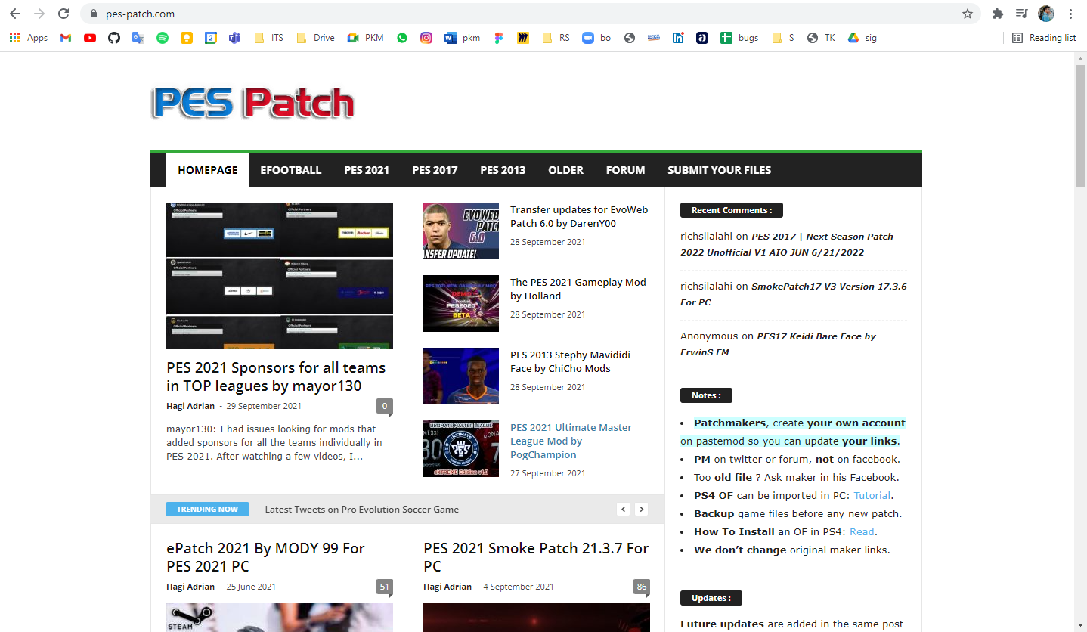Open the Zoom 'bo' bookmark
Viewport: 1087px width, 632px height.
tap(596, 38)
